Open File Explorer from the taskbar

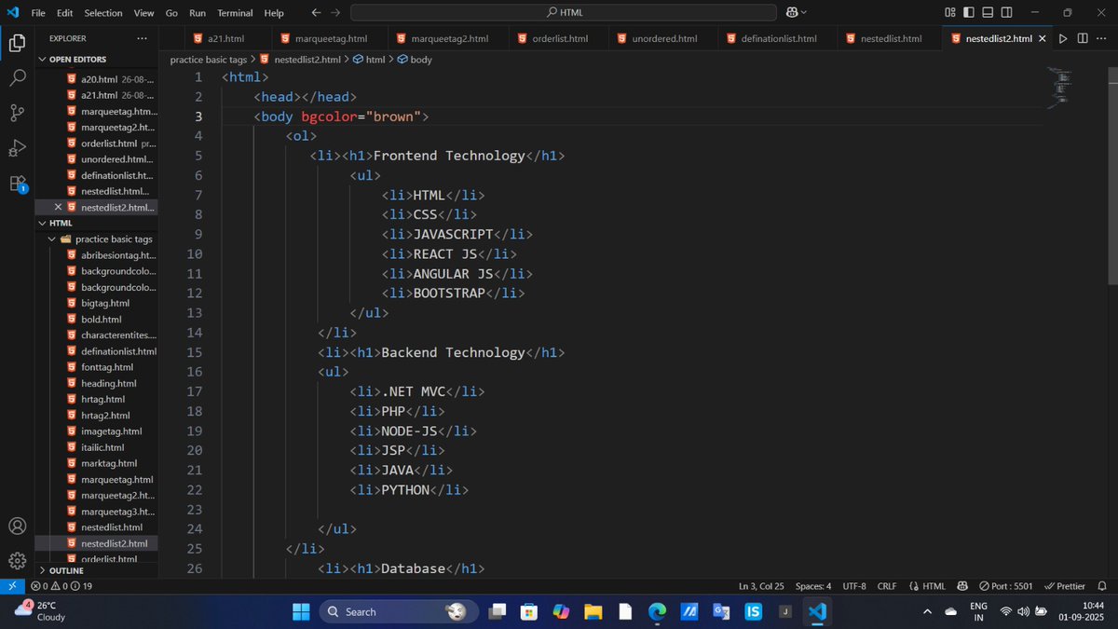coord(593,611)
